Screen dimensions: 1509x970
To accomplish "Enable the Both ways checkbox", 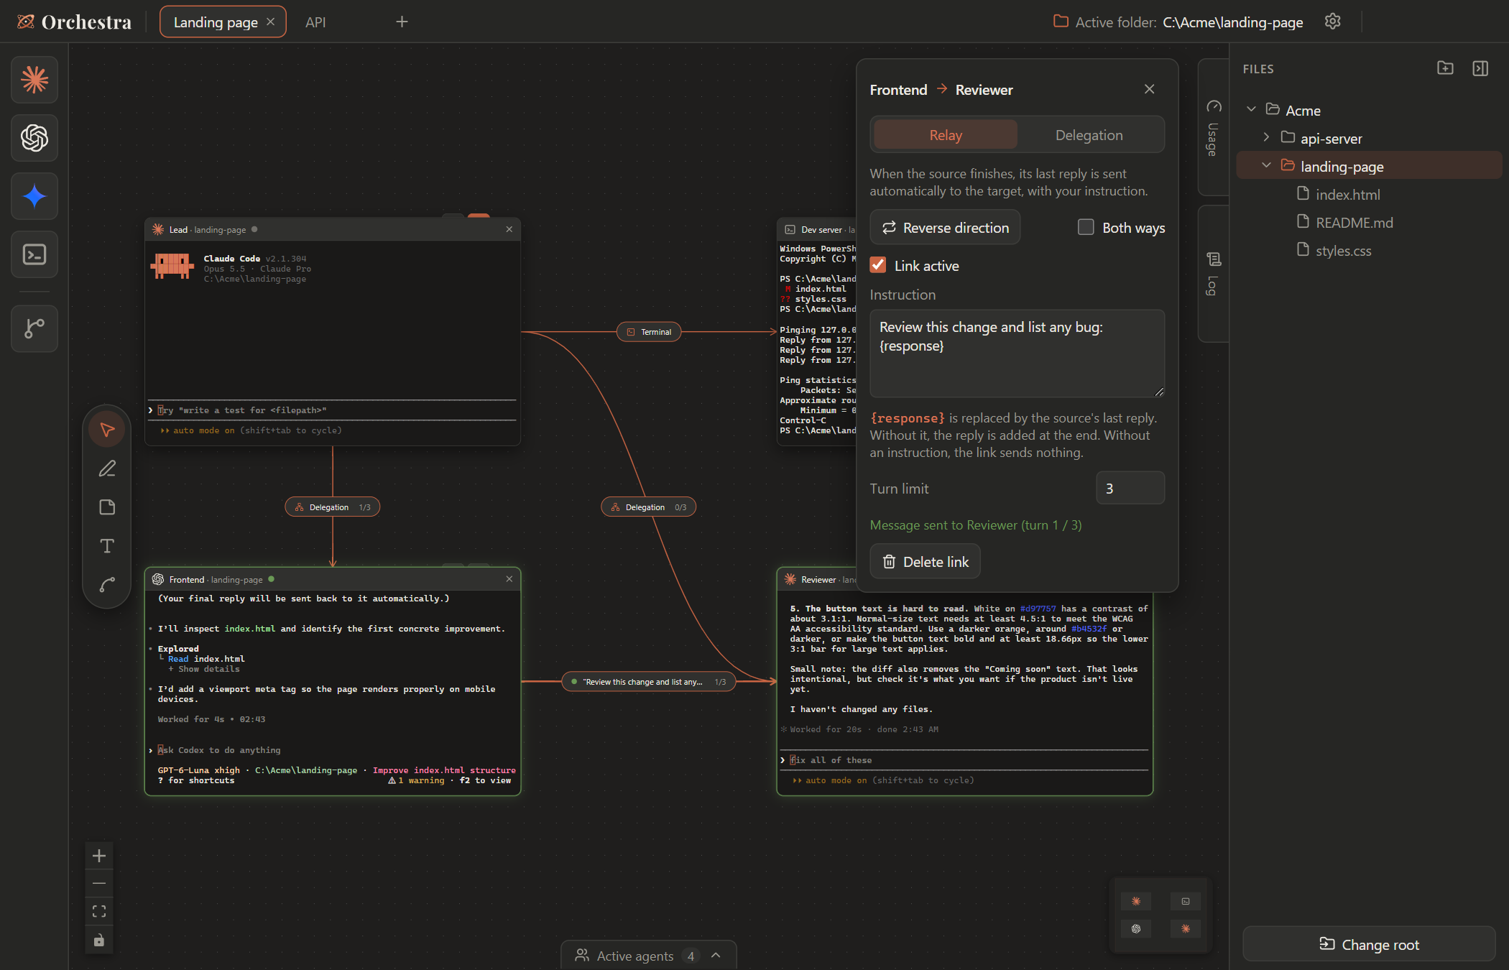I will click(x=1086, y=227).
